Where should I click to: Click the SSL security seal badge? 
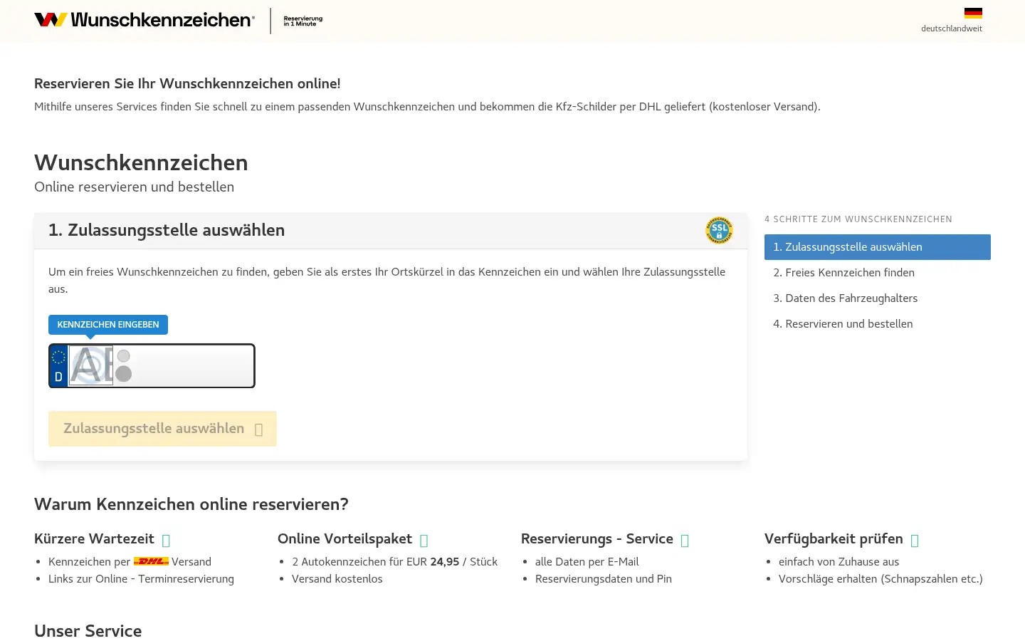[719, 230]
